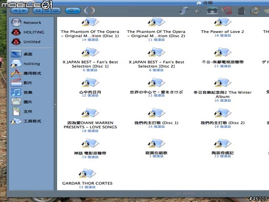The width and height of the screenshot is (269, 202).
Task: Click the DIANE WARREN PRESENTS LOVE SONGS folder name
Action: [x=90, y=125]
